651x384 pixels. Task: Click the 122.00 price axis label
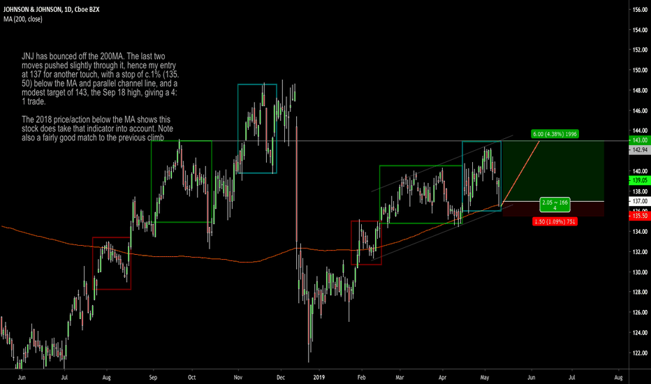click(640, 353)
